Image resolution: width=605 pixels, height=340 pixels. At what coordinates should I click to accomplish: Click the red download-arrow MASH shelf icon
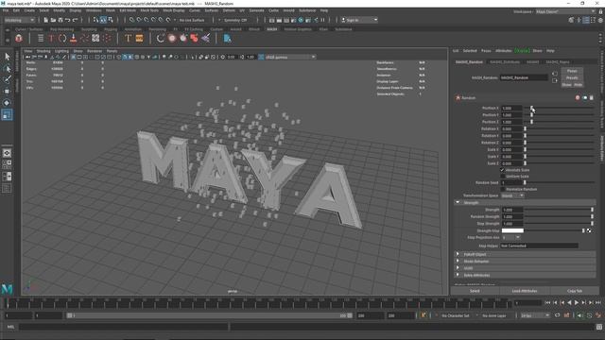click(x=74, y=38)
